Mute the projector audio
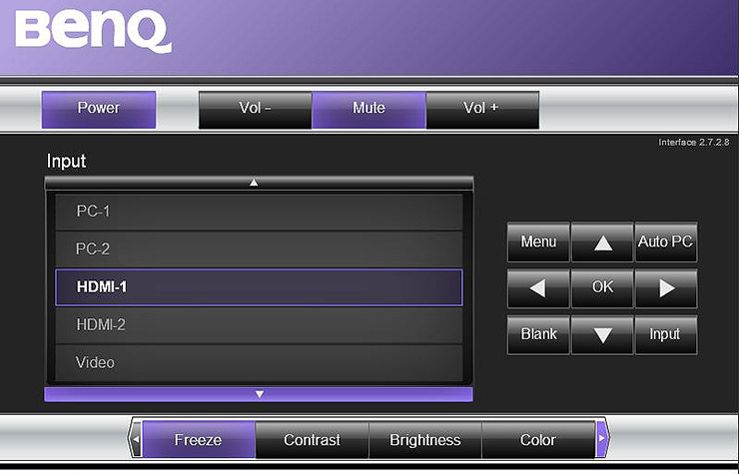 tap(369, 109)
